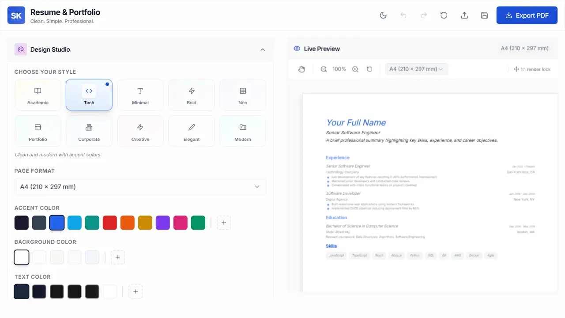
Task: Zoom out the live preview
Action: (324, 69)
